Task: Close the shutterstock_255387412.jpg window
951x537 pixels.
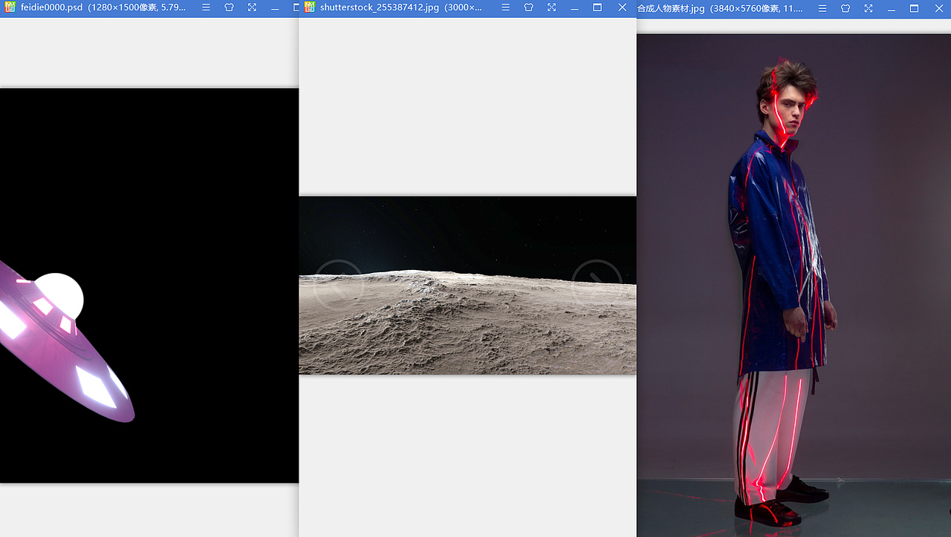Action: pos(623,7)
